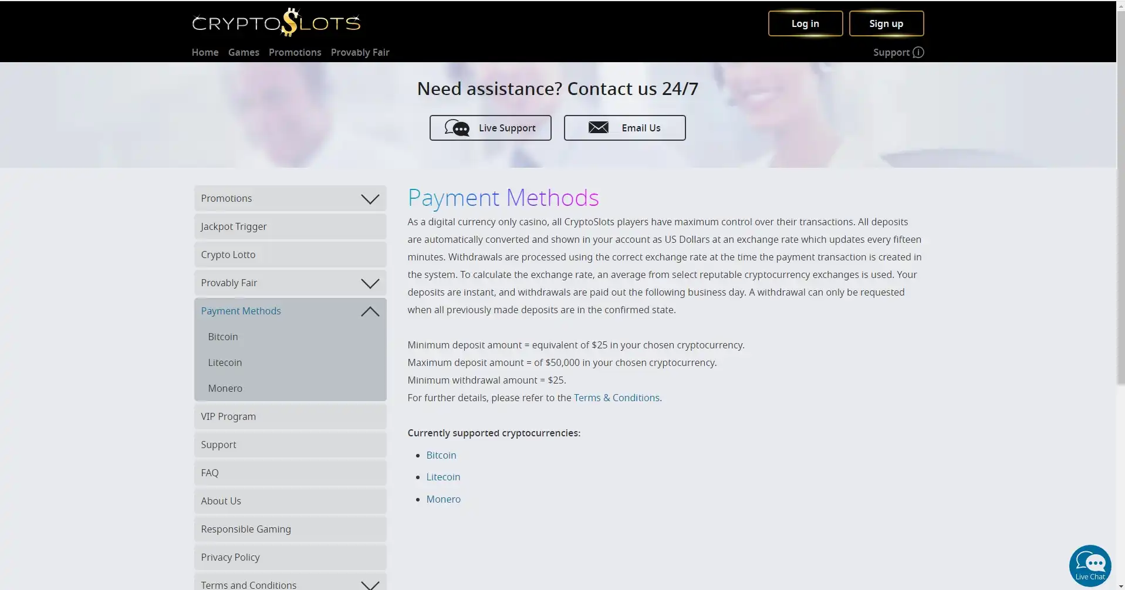Screen dimensions: 1125x590
Task: Go to Home in the top navigation
Action: (205, 52)
